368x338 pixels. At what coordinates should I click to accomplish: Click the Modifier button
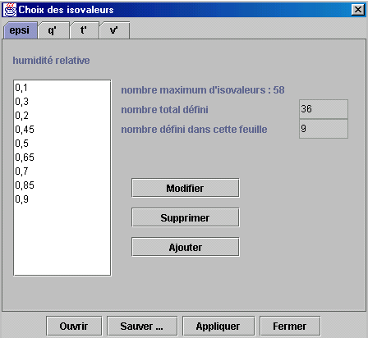186,188
